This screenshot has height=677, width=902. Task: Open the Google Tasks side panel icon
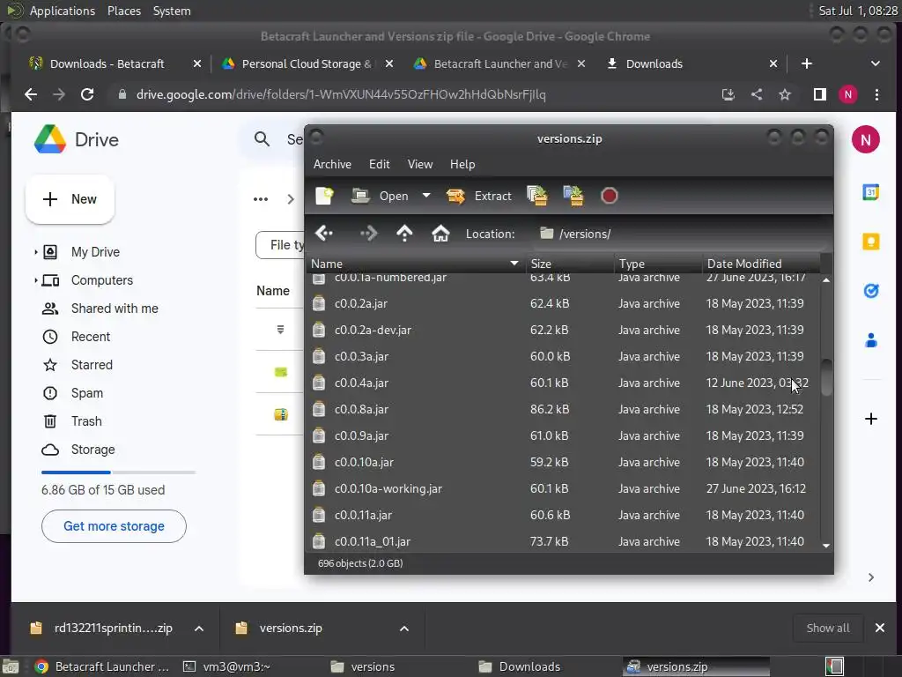point(871,291)
